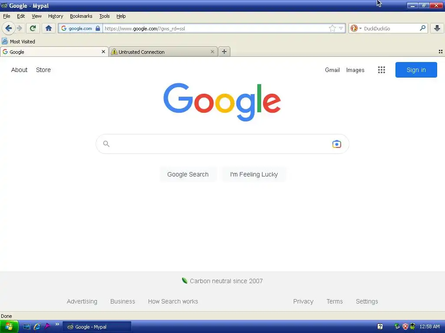Click the padlock site identity icon
This screenshot has width=445, height=333.
98,28
